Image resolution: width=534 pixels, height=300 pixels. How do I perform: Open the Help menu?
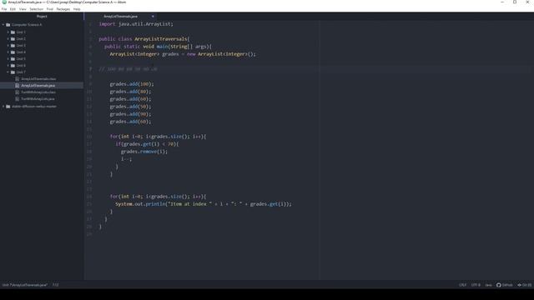point(77,9)
